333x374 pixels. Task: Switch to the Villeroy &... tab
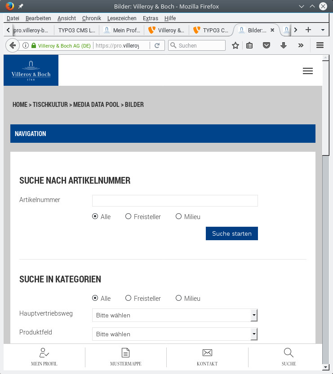167,30
